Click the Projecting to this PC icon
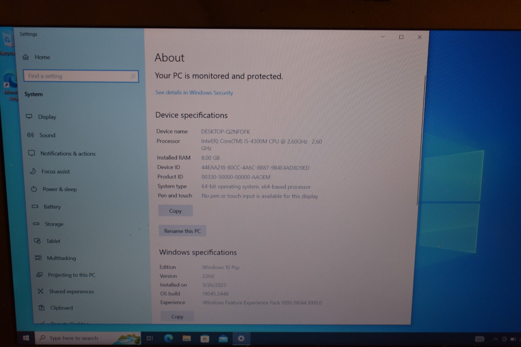 coord(39,275)
